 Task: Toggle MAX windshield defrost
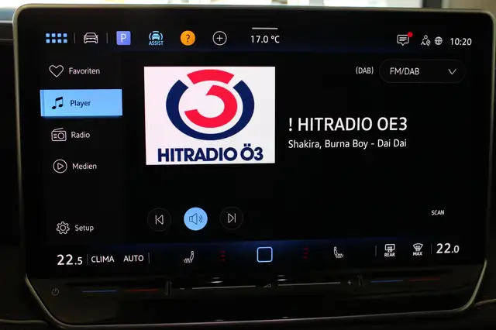418,249
